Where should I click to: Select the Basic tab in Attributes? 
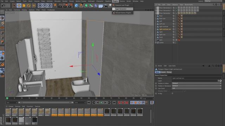[157, 72]
